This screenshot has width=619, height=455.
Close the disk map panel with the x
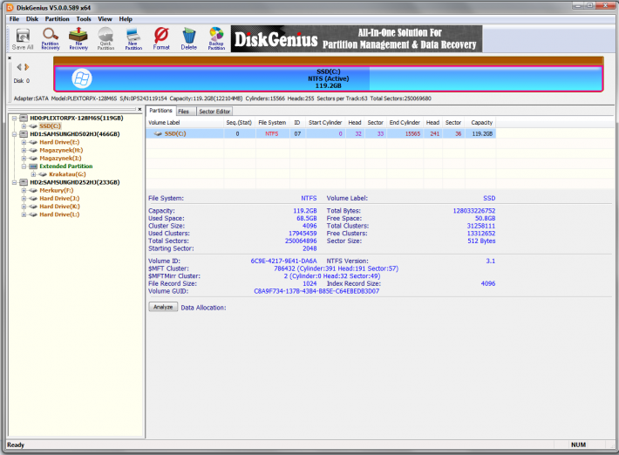(10, 58)
